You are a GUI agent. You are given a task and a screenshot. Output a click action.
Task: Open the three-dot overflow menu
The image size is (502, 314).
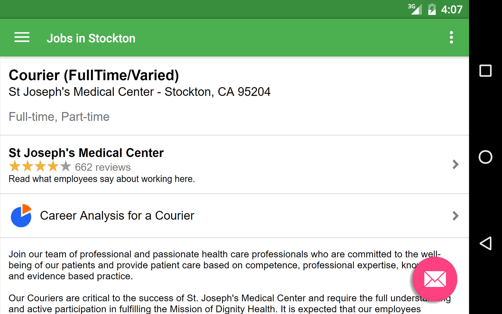[451, 38]
